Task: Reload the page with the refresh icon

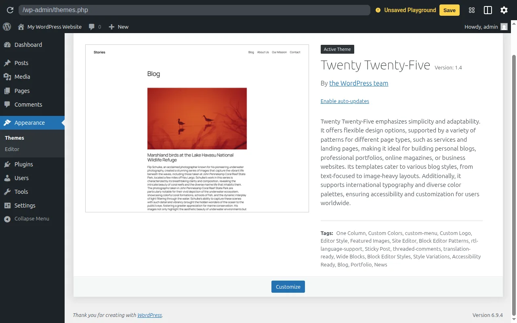Action: (10, 10)
